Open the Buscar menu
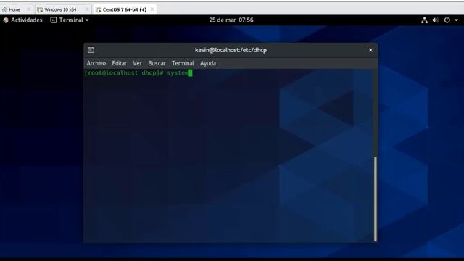The width and height of the screenshot is (464, 261). pyautogui.click(x=157, y=63)
